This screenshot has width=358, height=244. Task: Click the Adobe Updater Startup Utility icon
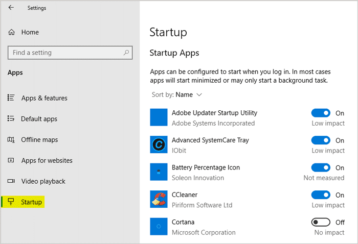click(159, 117)
